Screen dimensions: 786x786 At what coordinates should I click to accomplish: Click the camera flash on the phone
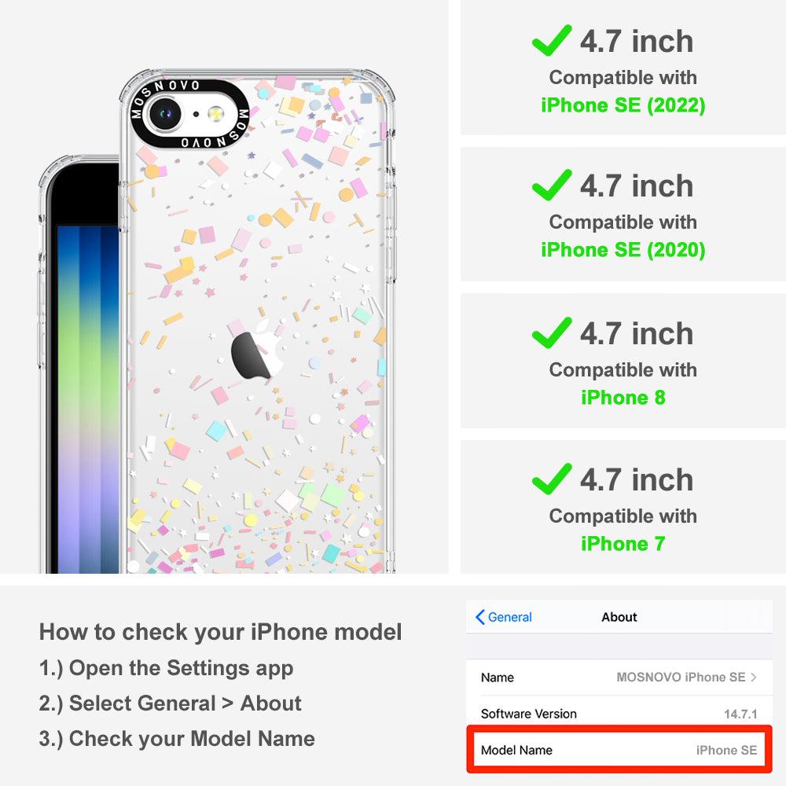pyautogui.click(x=215, y=114)
